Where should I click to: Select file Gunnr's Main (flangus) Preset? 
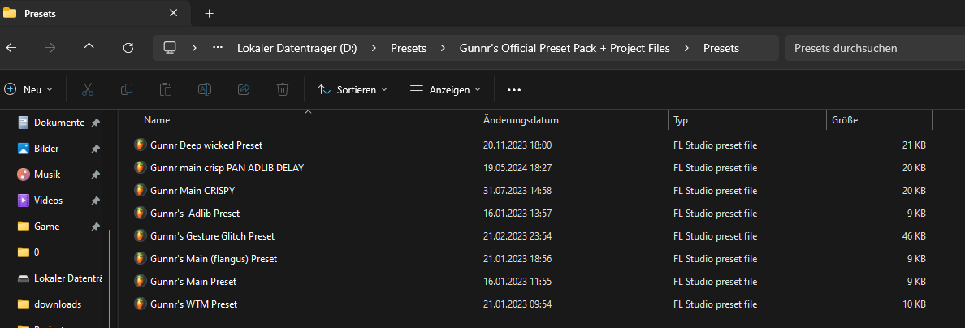[x=214, y=259]
